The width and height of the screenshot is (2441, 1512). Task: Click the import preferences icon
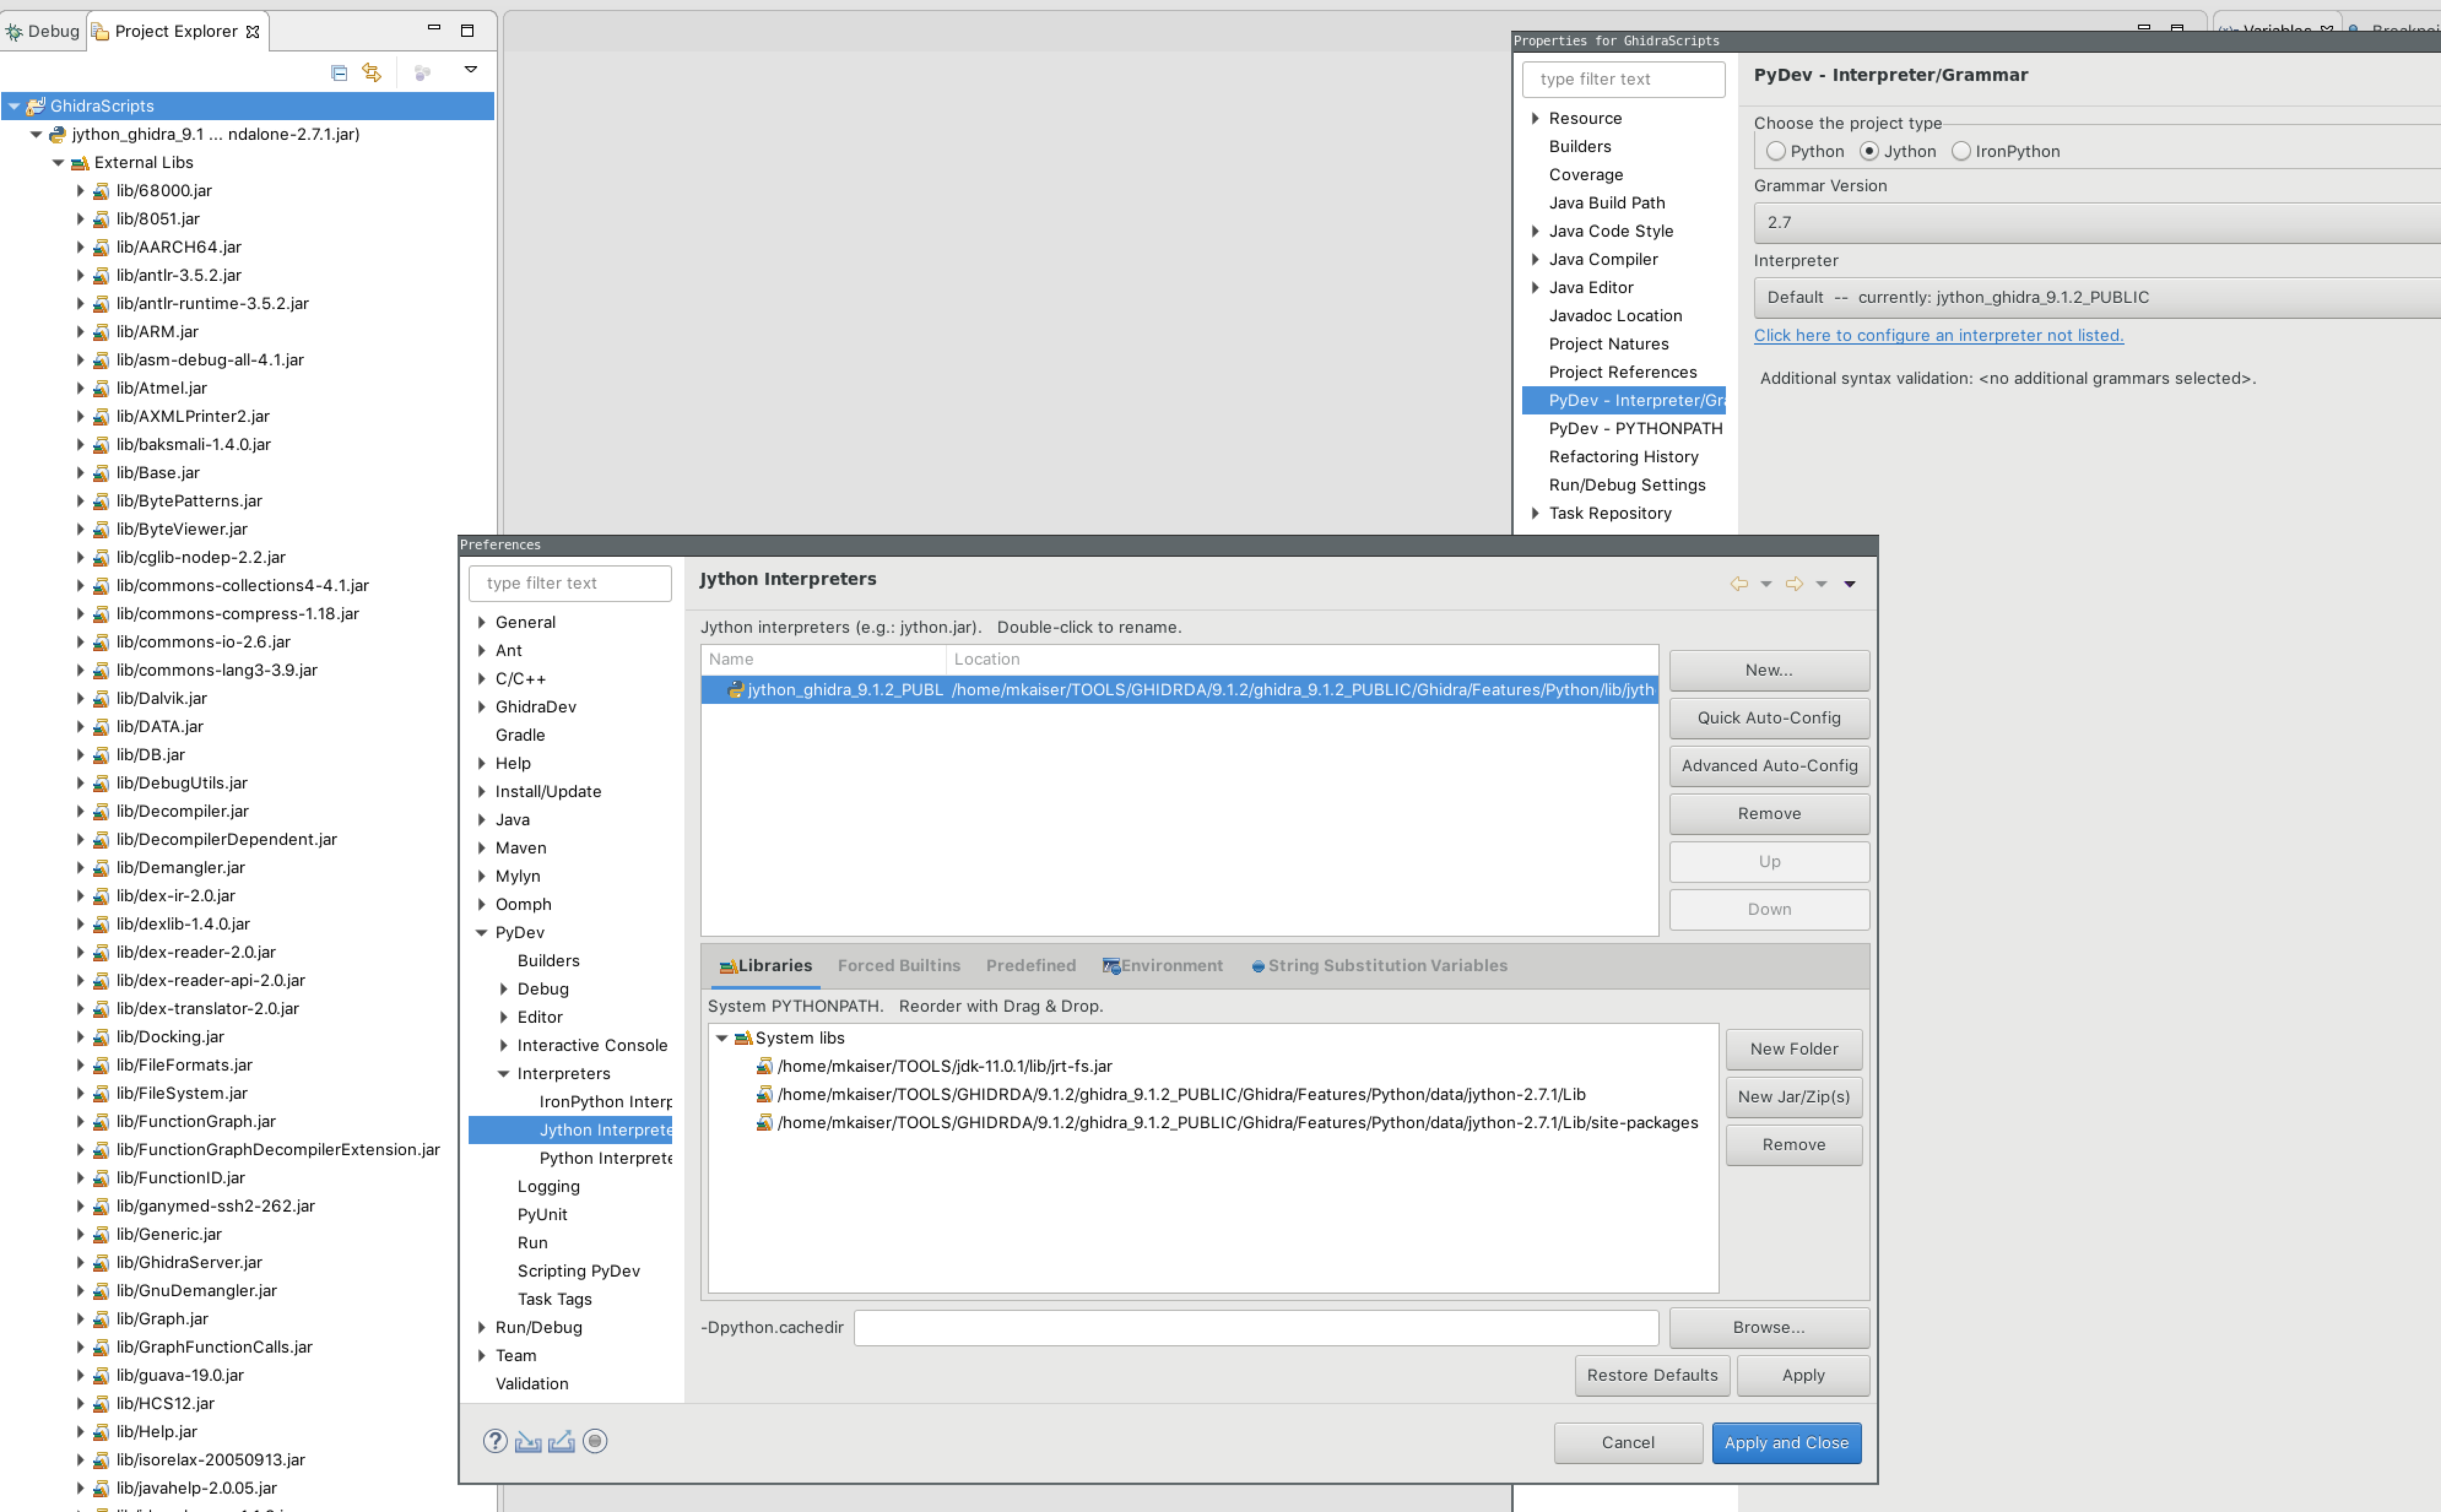pos(528,1442)
